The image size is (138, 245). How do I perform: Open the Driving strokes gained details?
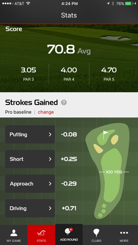(x=30, y=208)
